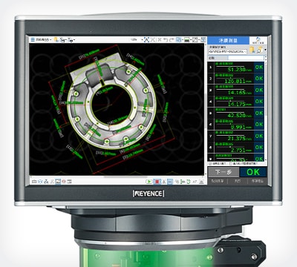Click the undo arrow icon
The height and width of the screenshot is (267, 297).
166,39
